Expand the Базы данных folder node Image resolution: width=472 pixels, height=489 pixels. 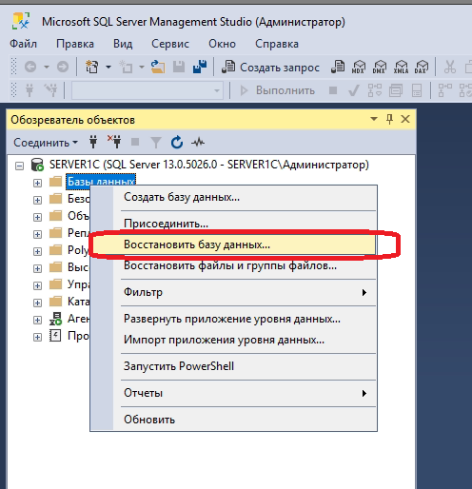coord(37,183)
